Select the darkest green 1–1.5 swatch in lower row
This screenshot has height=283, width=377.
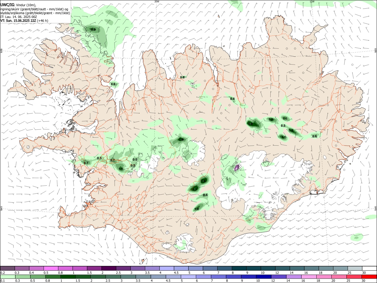pos(68,277)
